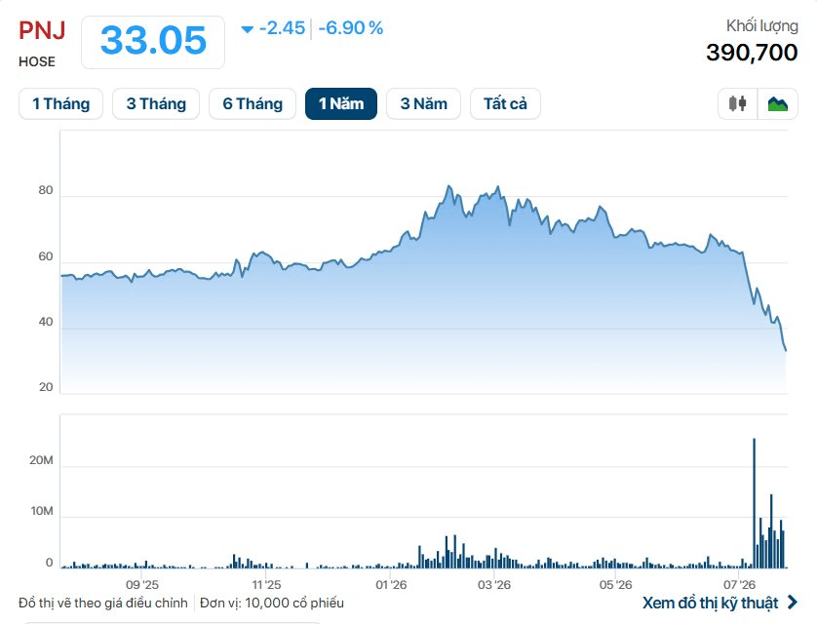Image resolution: width=817 pixels, height=624 pixels.
Task: Click the HOSE exchange label
Action: point(37,61)
